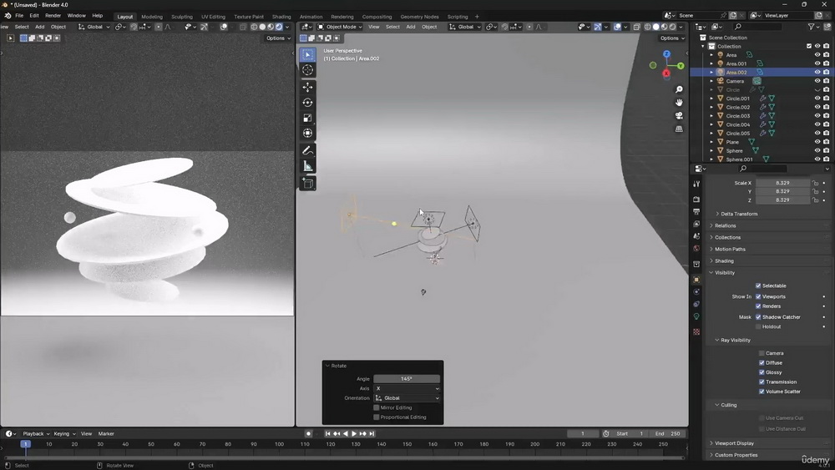Select the Select Box tool in viewport toolbar
Image resolution: width=835 pixels, height=470 pixels.
pos(308,55)
